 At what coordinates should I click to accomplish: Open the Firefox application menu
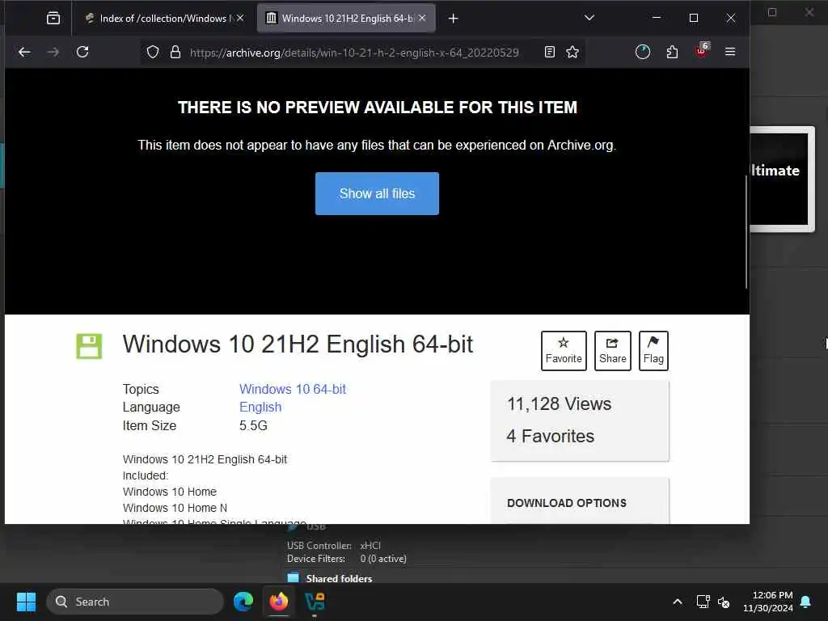click(730, 52)
